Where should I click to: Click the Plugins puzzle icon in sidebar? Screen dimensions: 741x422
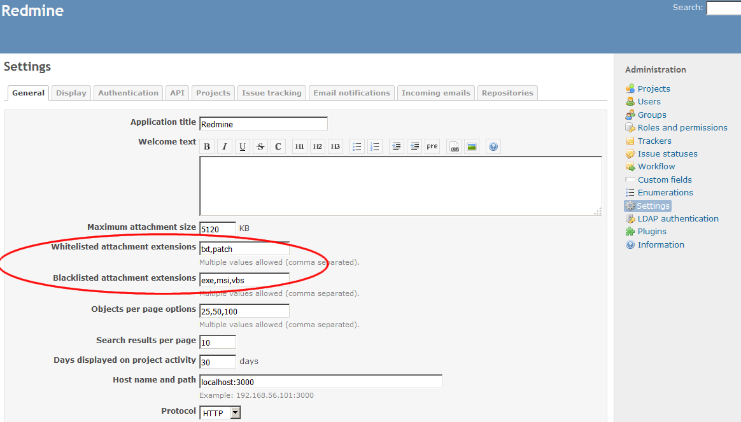click(x=630, y=232)
